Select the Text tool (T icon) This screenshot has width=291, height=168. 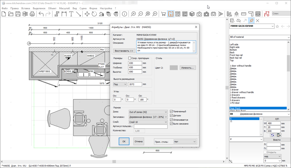click(71, 14)
